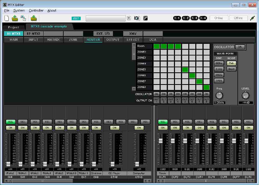Click the Open file folder icon
The height and width of the screenshot is (185, 259).
coord(15,18)
